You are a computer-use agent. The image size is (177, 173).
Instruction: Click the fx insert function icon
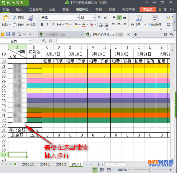click(x=50, y=41)
